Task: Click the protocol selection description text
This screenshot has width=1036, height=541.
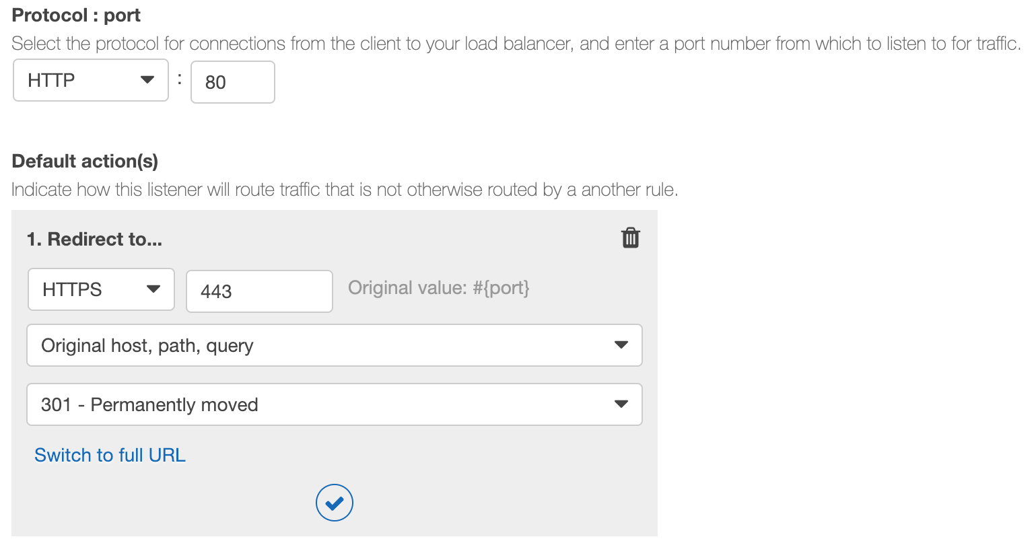Action: point(516,44)
